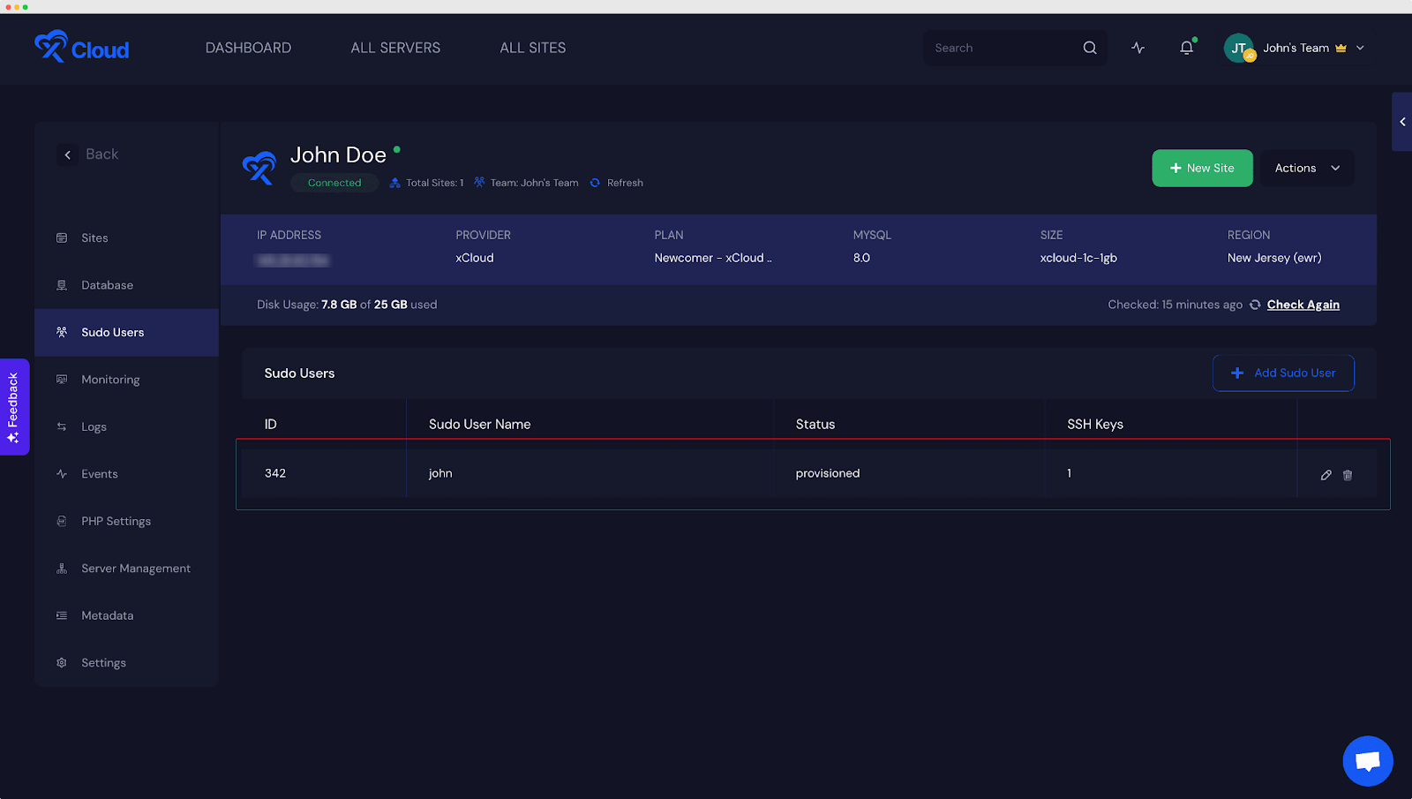Expand the Actions dropdown

click(1306, 168)
